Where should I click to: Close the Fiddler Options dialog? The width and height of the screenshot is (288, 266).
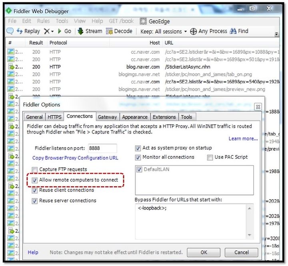[x=258, y=107]
